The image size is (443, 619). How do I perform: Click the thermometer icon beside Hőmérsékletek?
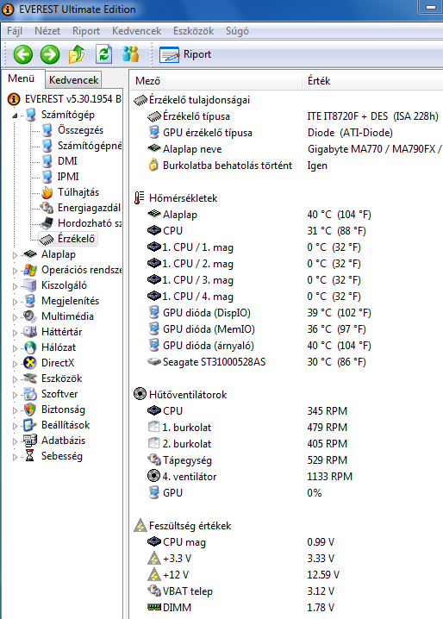pyautogui.click(x=139, y=197)
